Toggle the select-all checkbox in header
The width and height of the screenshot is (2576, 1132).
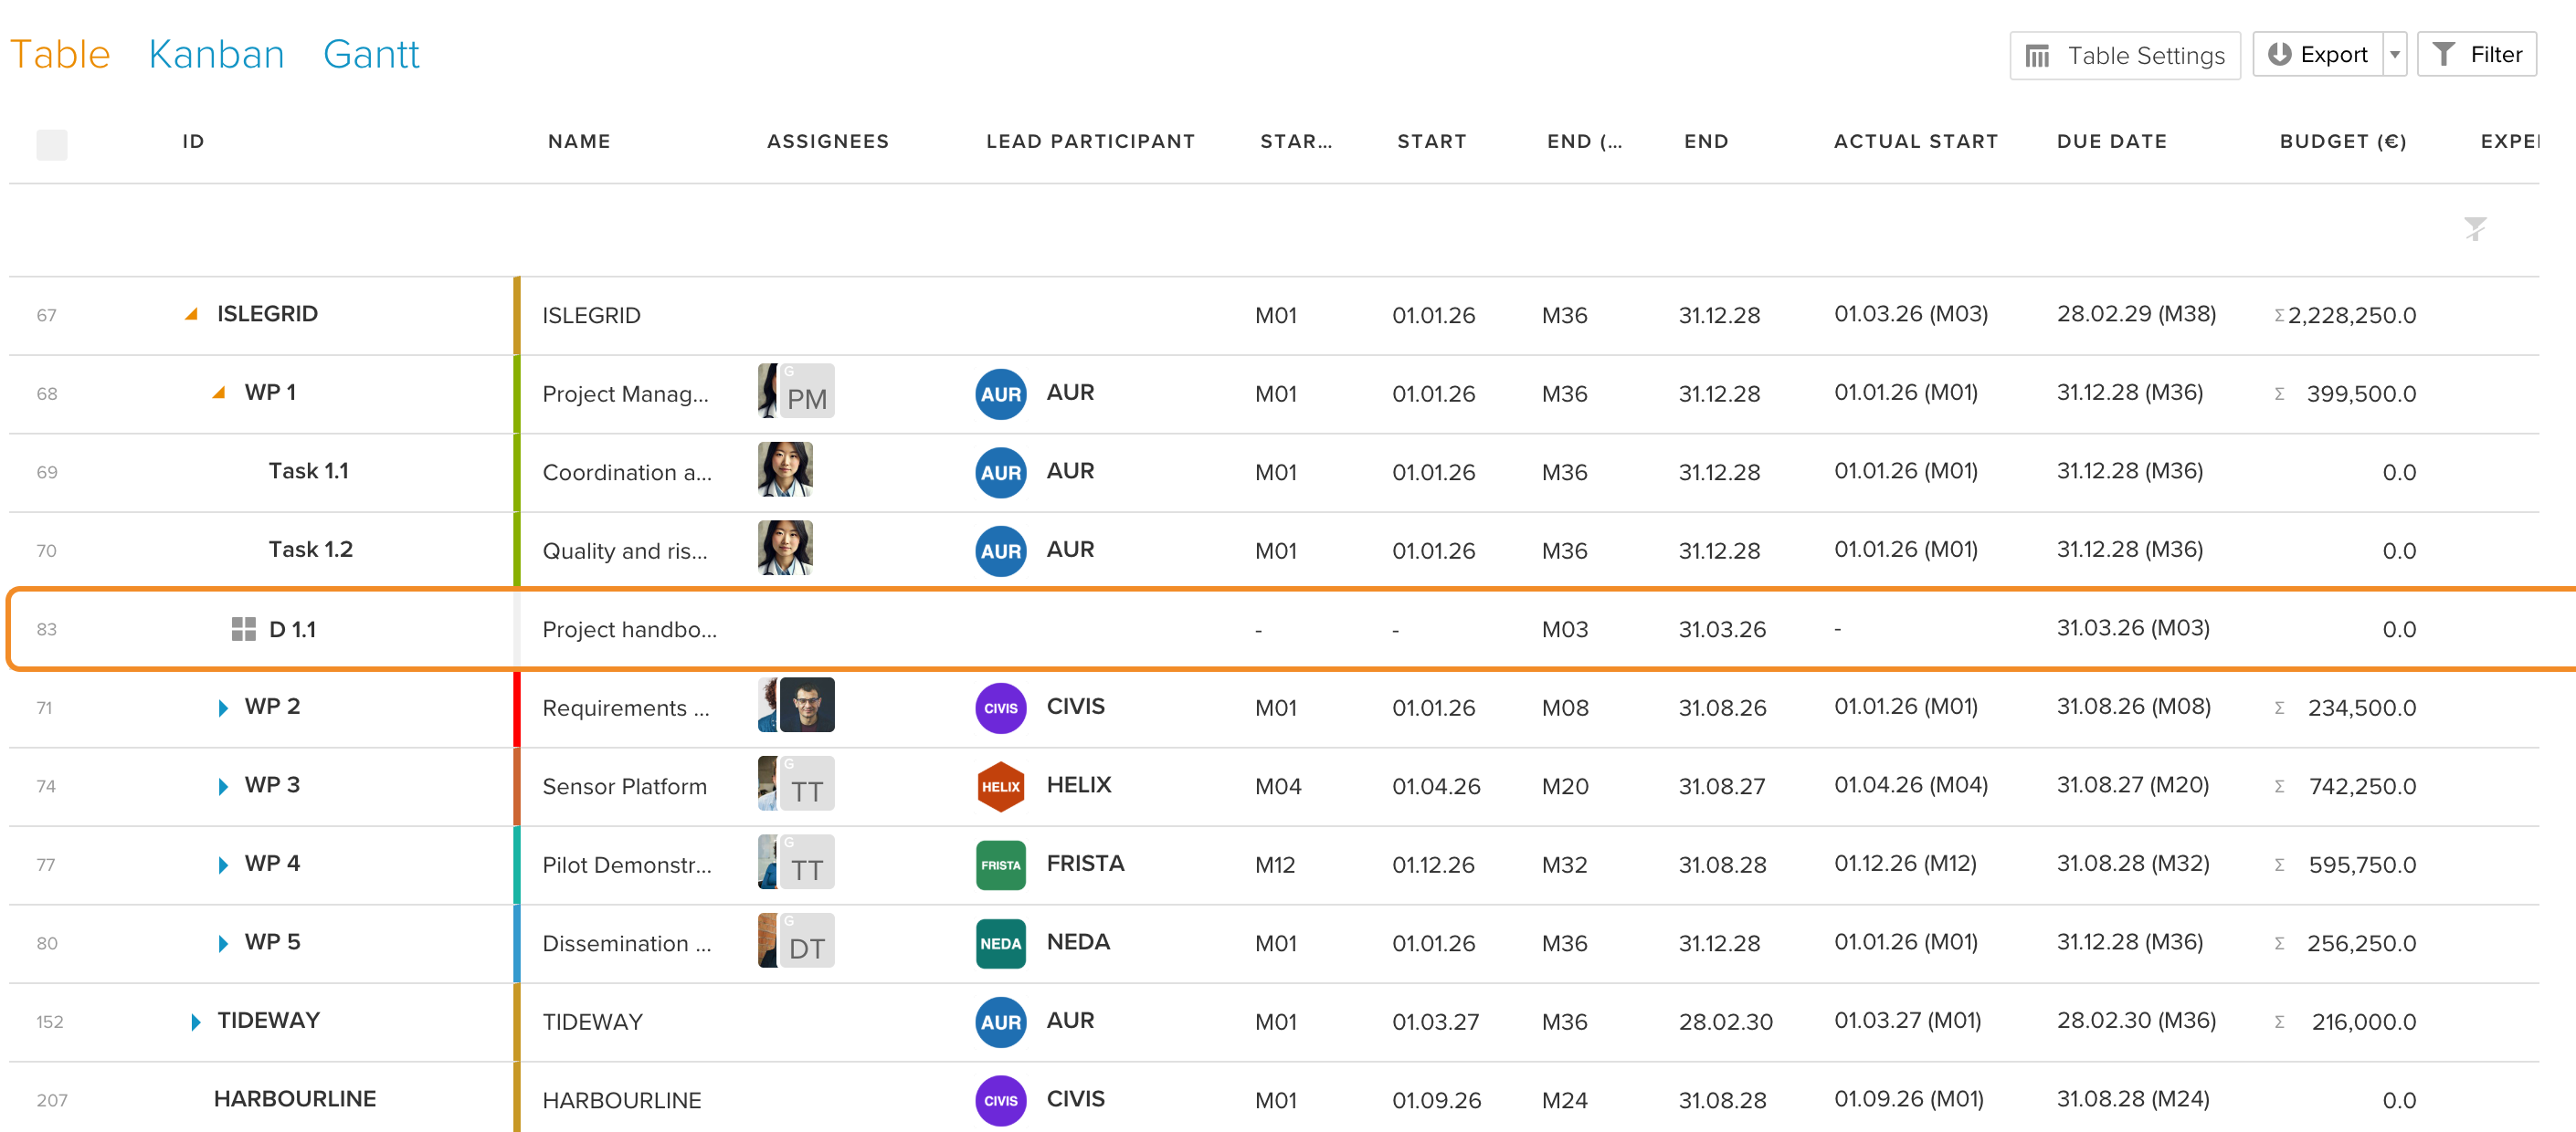tap(52, 144)
